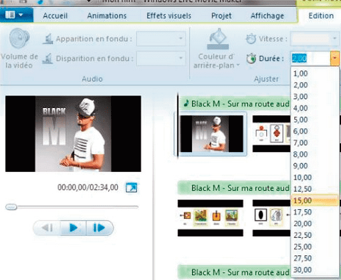
Task: Open the Effets visuels tab
Action: [x=168, y=16]
